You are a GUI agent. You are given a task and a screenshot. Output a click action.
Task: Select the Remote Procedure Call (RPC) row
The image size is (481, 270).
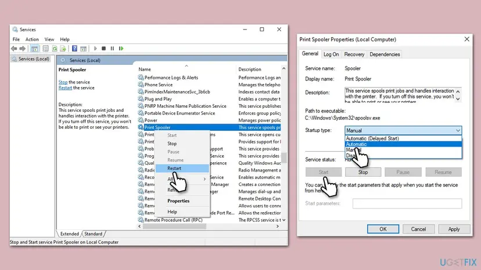tap(209, 220)
